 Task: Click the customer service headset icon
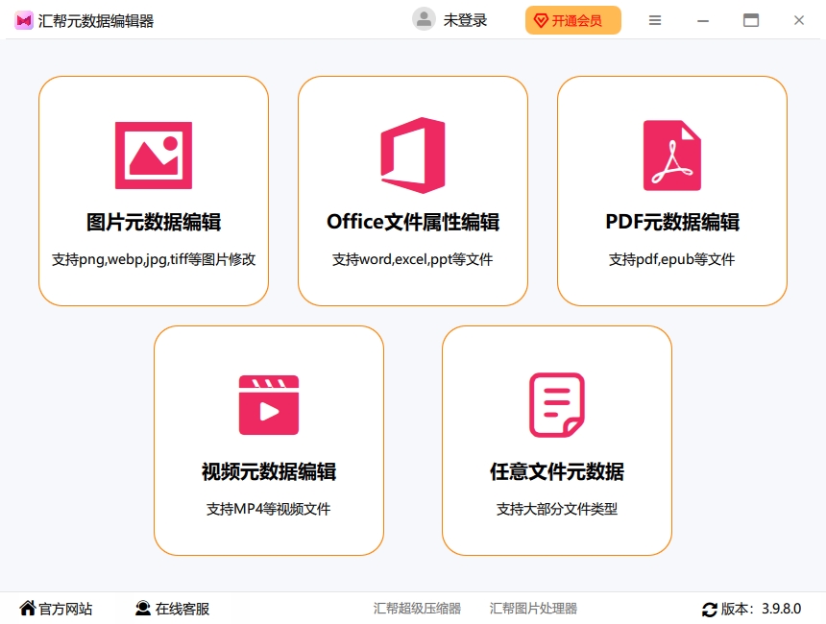[143, 609]
